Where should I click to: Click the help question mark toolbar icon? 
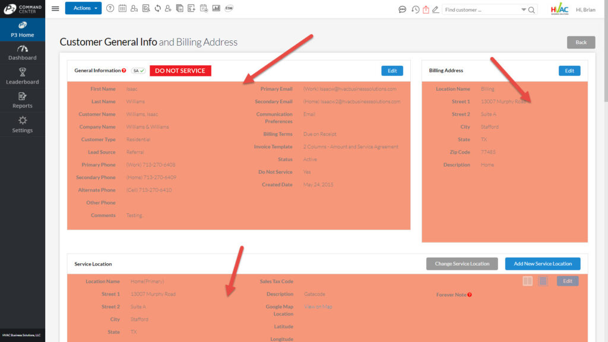pos(110,8)
